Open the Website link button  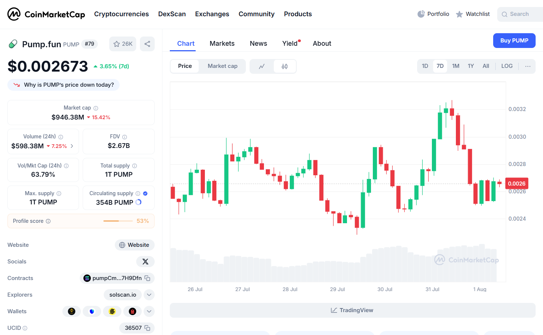point(135,245)
